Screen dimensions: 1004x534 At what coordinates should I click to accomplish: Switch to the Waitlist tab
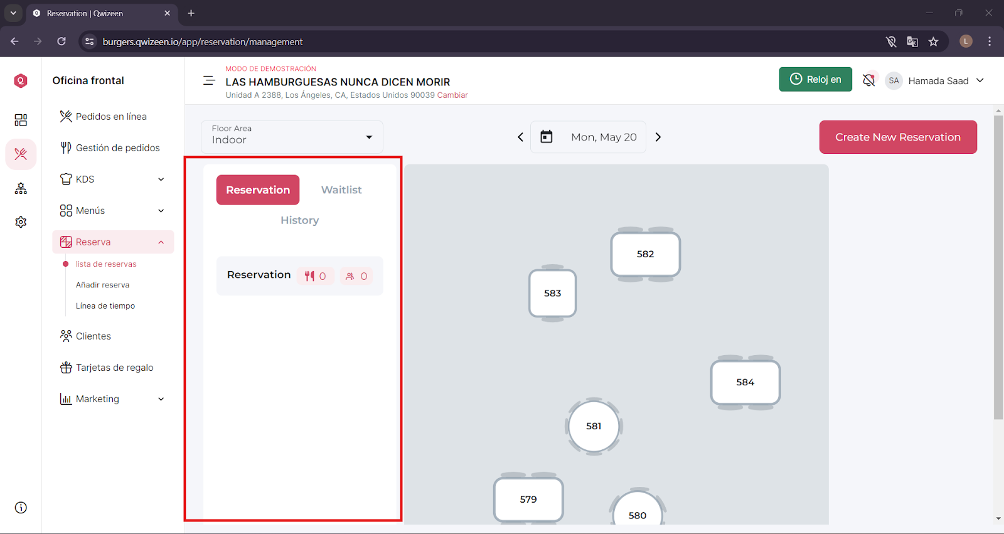click(x=341, y=190)
